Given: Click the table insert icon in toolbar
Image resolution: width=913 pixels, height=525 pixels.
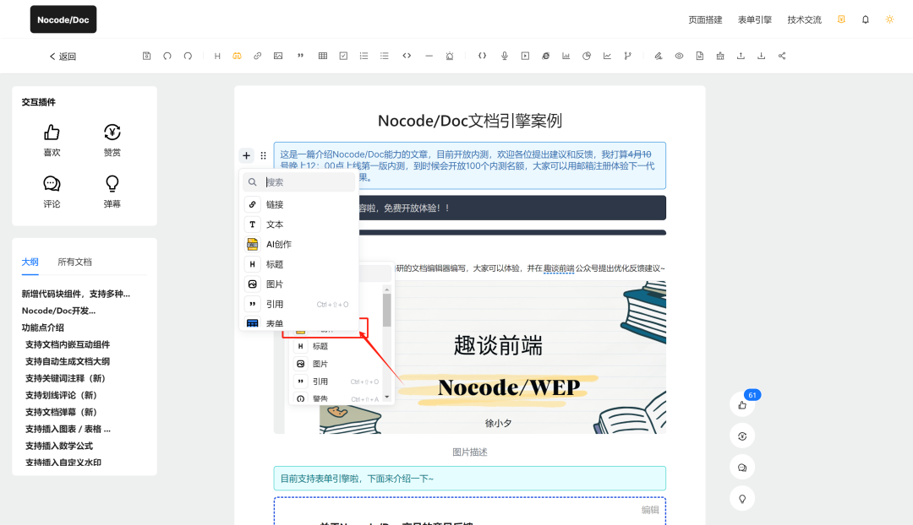Looking at the screenshot, I should (x=322, y=56).
